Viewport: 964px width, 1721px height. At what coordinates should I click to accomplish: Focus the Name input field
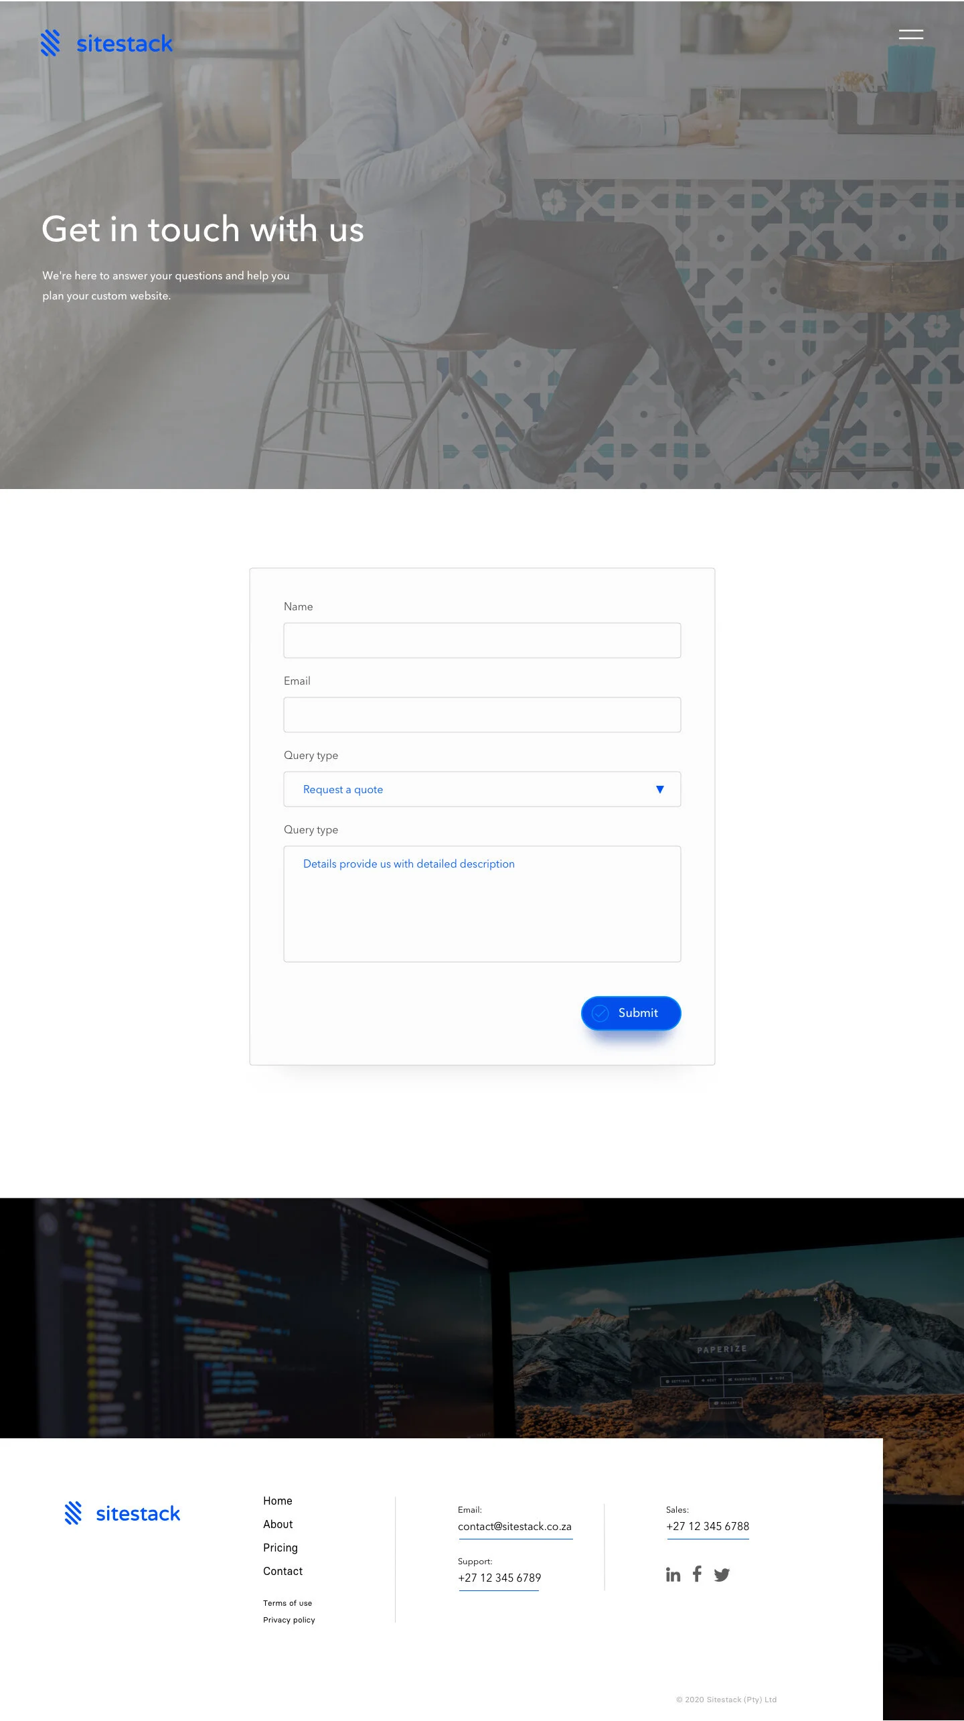(x=482, y=640)
